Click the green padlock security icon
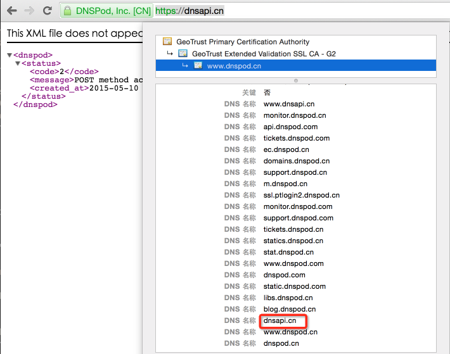 click(x=67, y=11)
